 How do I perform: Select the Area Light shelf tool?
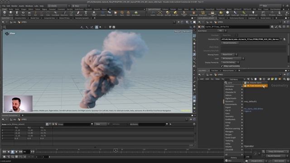(x=175, y=13)
